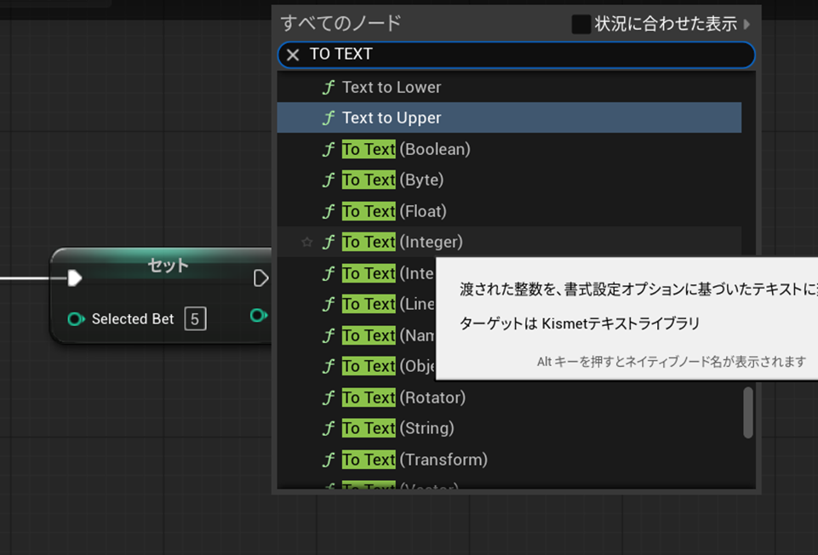Click the function icon beside To Text (Float)

[329, 212]
